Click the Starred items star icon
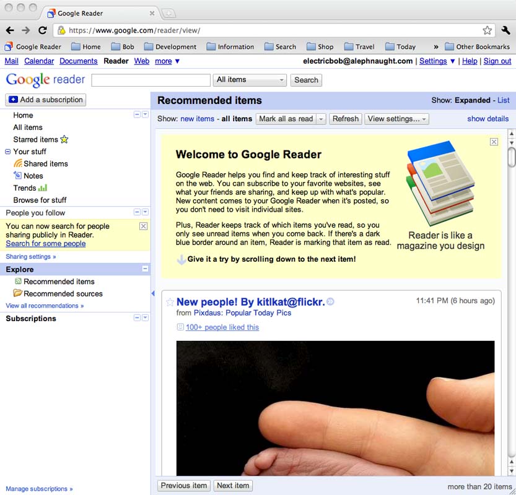Viewport: 516px width, 495px height. [x=64, y=139]
